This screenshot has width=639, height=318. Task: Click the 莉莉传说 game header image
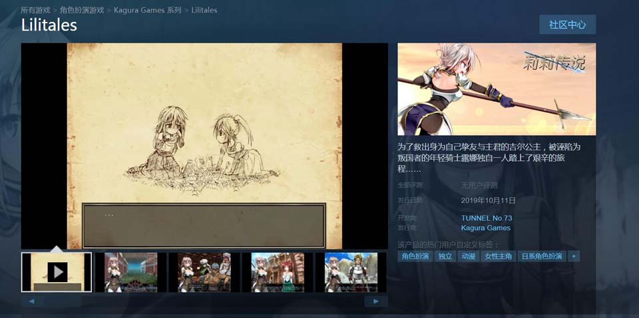click(x=497, y=89)
